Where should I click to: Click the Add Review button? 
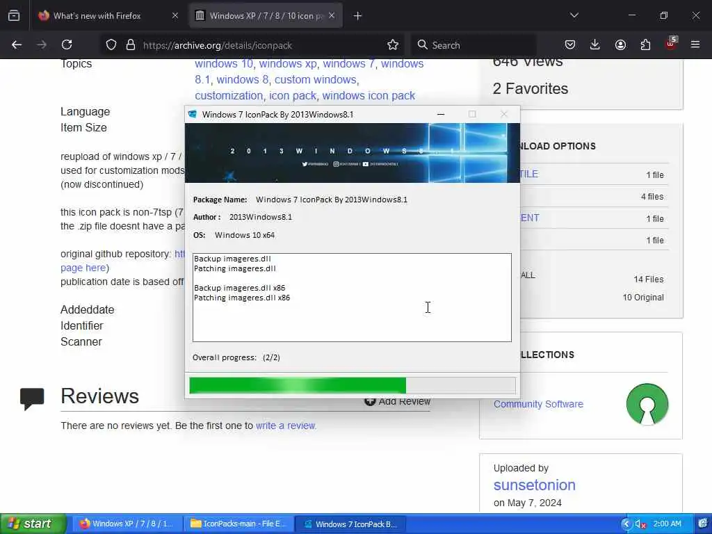point(398,401)
